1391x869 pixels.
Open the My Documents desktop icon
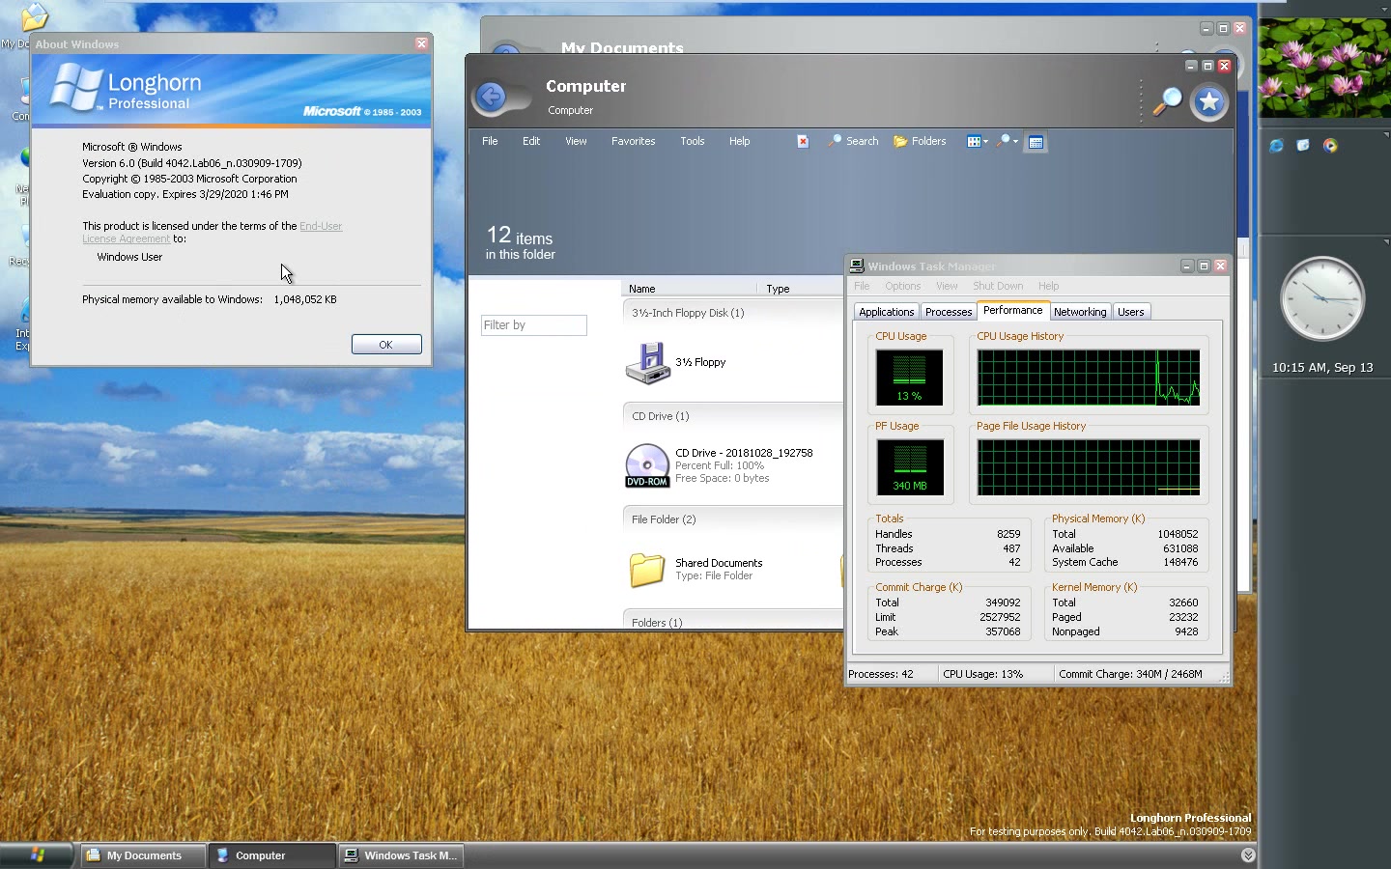[x=32, y=17]
